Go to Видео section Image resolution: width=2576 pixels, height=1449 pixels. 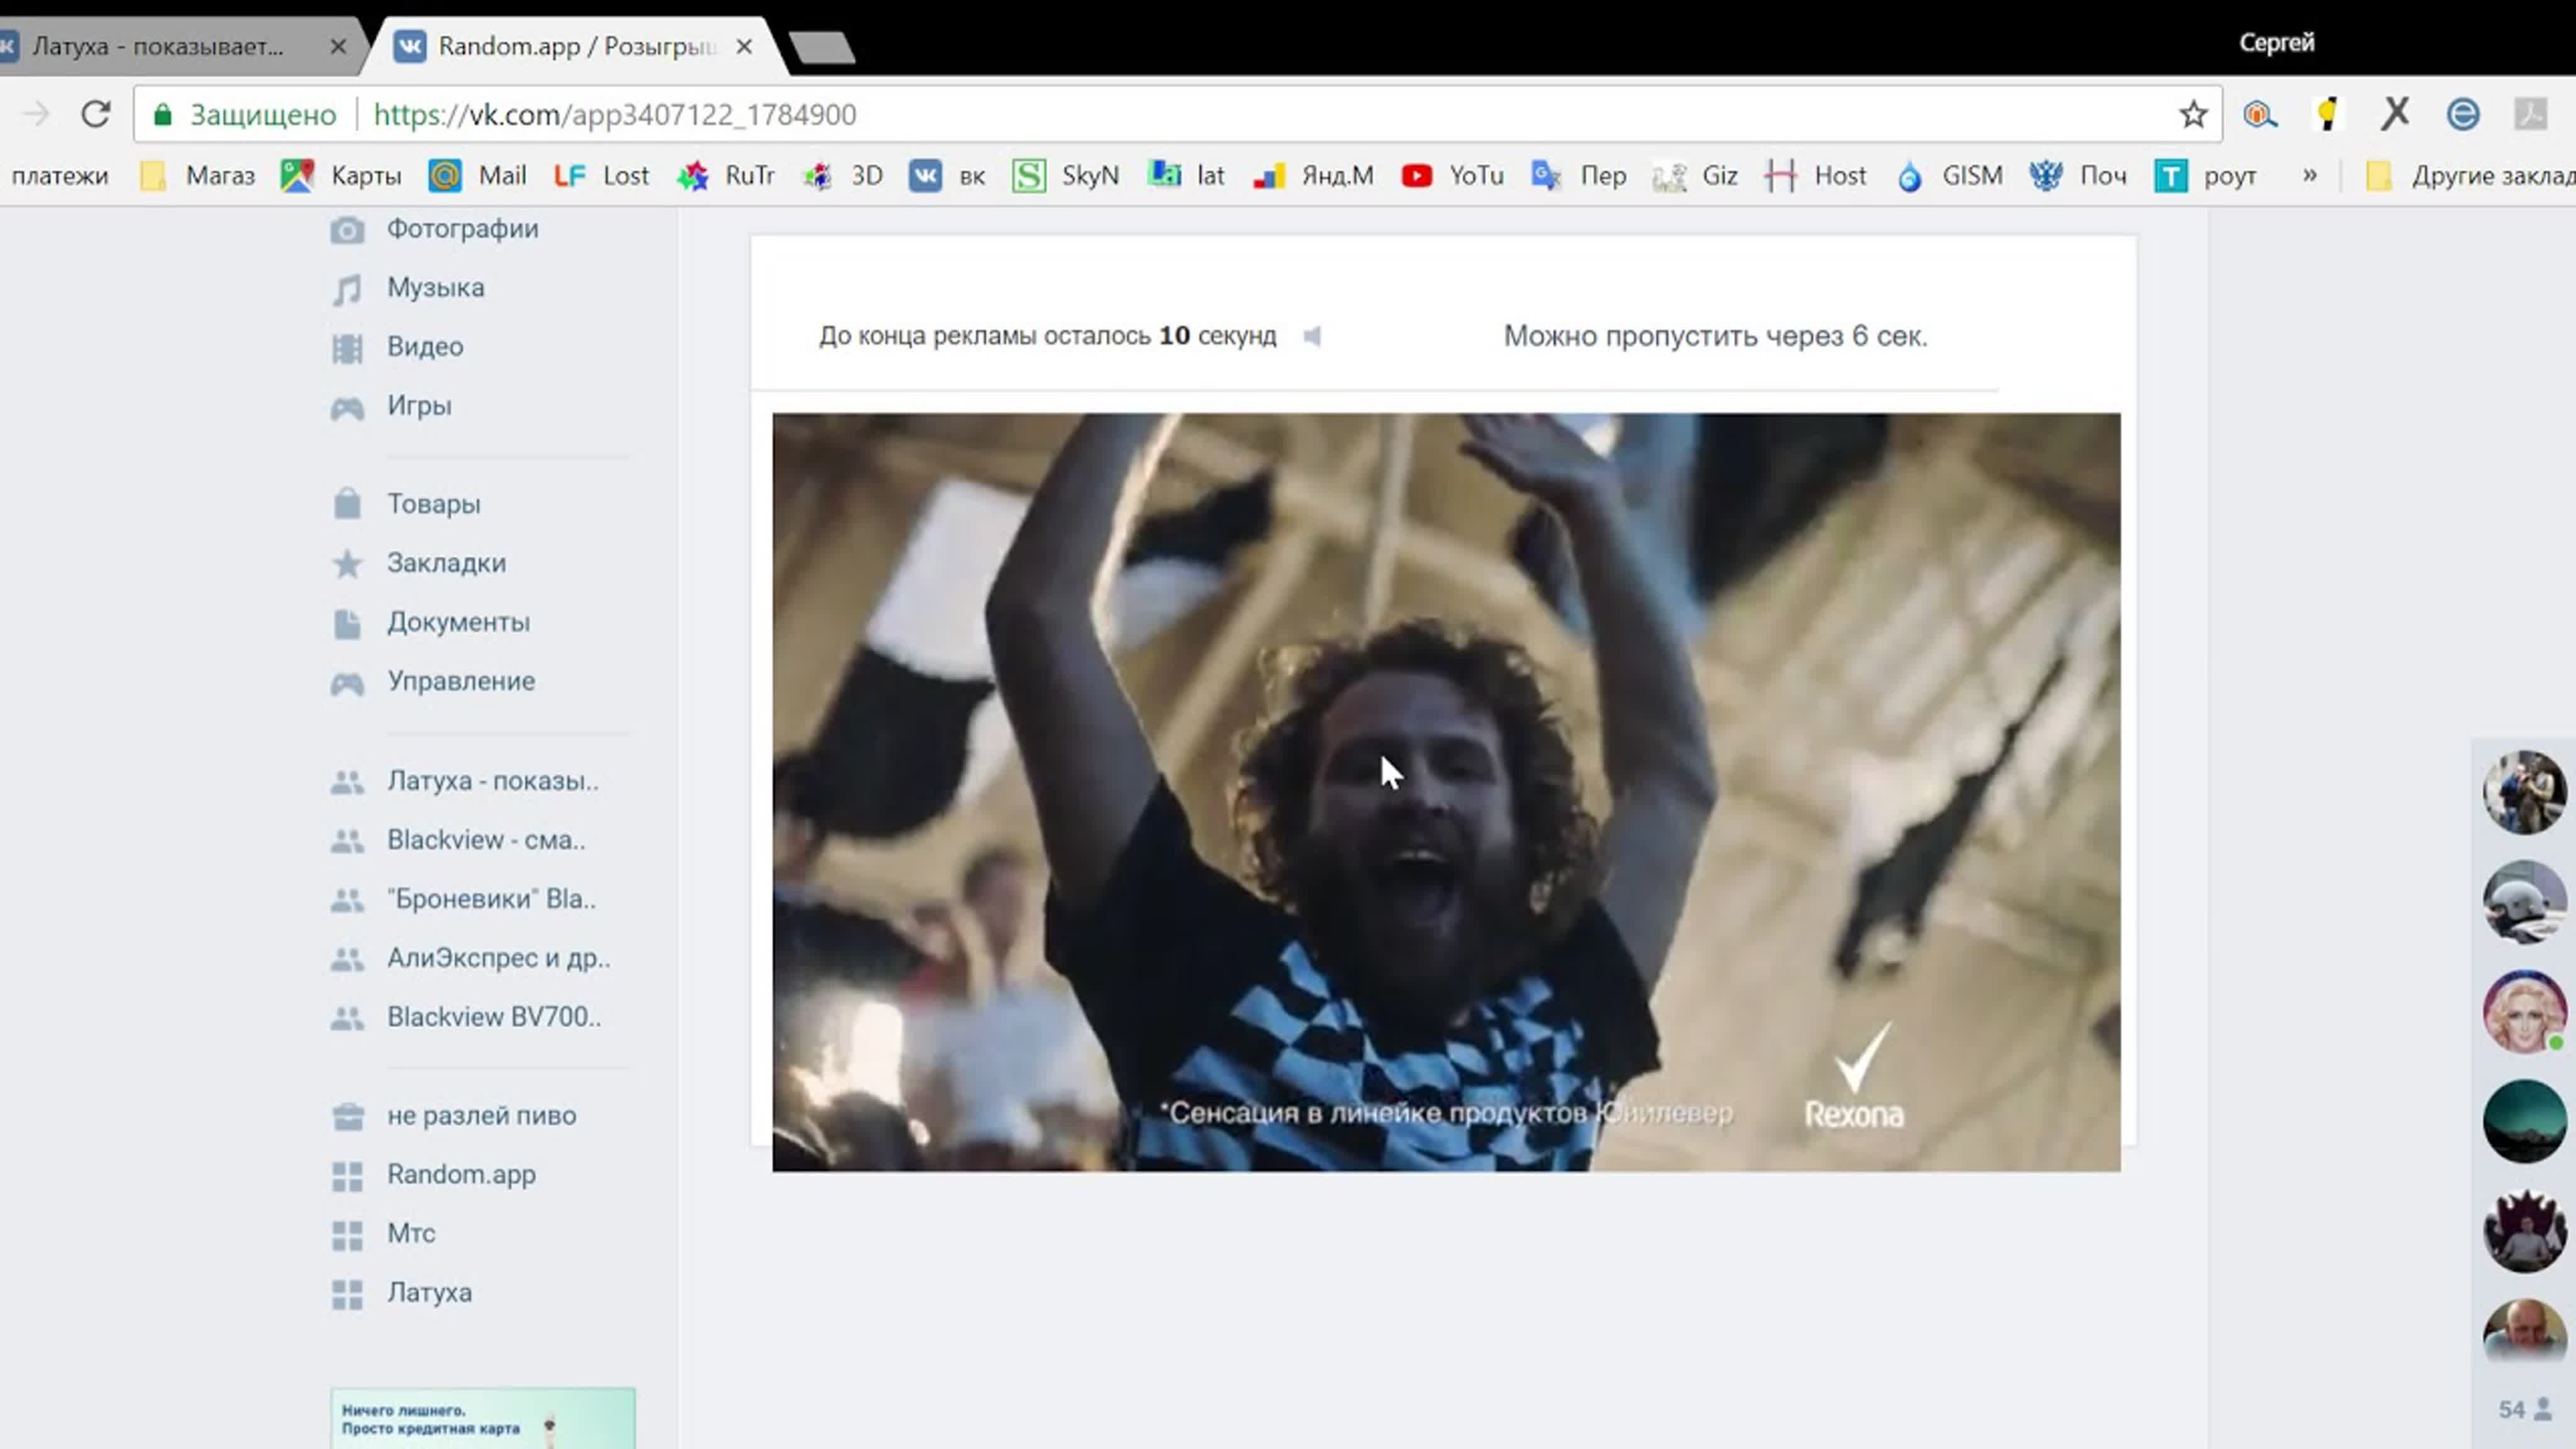[x=425, y=347]
